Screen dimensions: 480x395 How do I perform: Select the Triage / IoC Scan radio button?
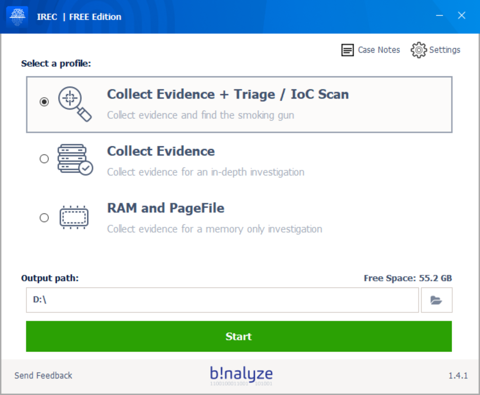[x=44, y=102]
